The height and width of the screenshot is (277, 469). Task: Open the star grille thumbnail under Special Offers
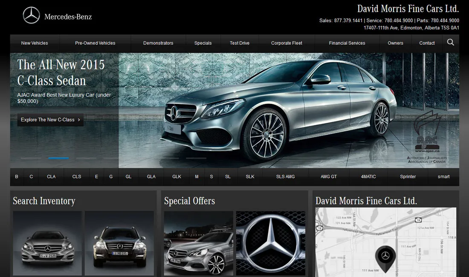(x=271, y=243)
